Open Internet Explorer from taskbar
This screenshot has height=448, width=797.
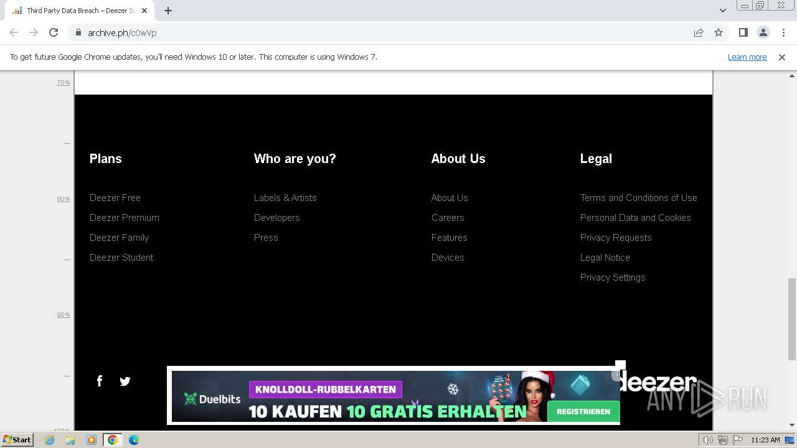[x=50, y=440]
